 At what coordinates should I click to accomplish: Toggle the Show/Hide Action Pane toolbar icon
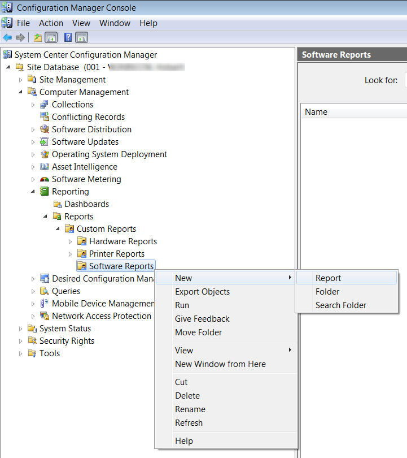click(82, 38)
